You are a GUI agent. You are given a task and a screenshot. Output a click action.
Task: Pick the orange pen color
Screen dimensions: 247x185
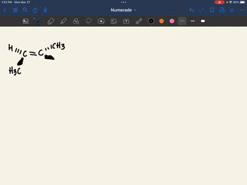point(162,21)
